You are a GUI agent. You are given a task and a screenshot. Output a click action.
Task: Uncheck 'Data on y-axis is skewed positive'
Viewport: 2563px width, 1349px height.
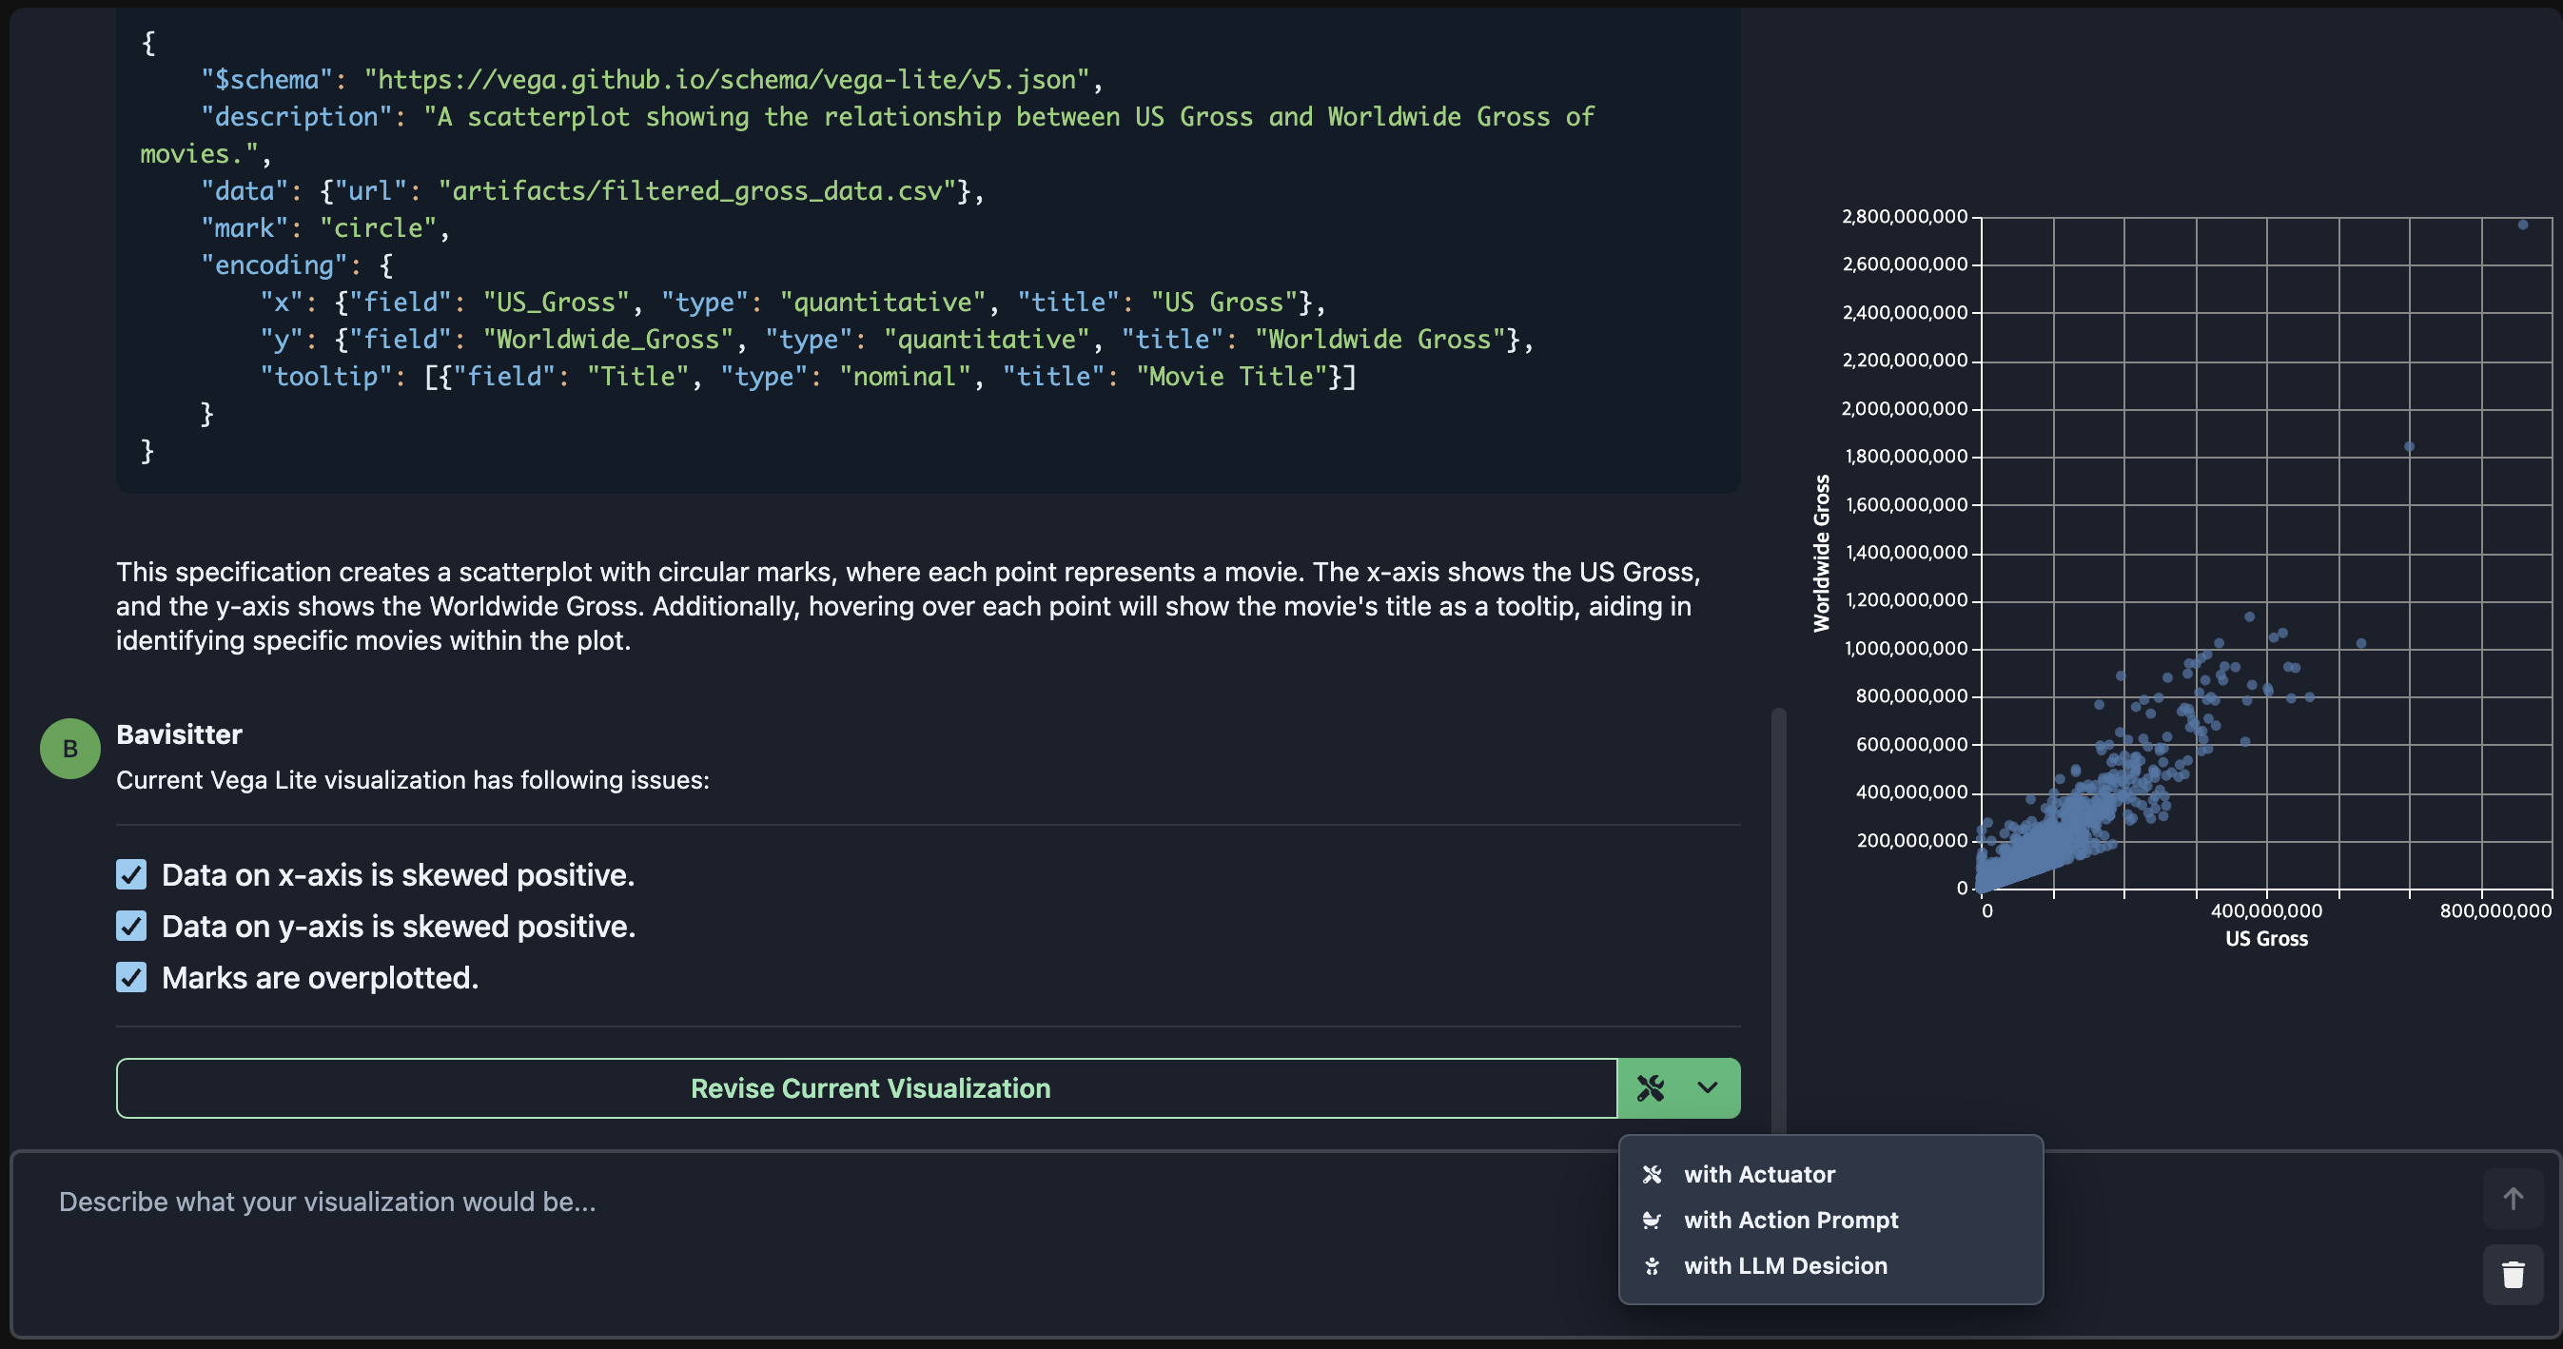(131, 927)
